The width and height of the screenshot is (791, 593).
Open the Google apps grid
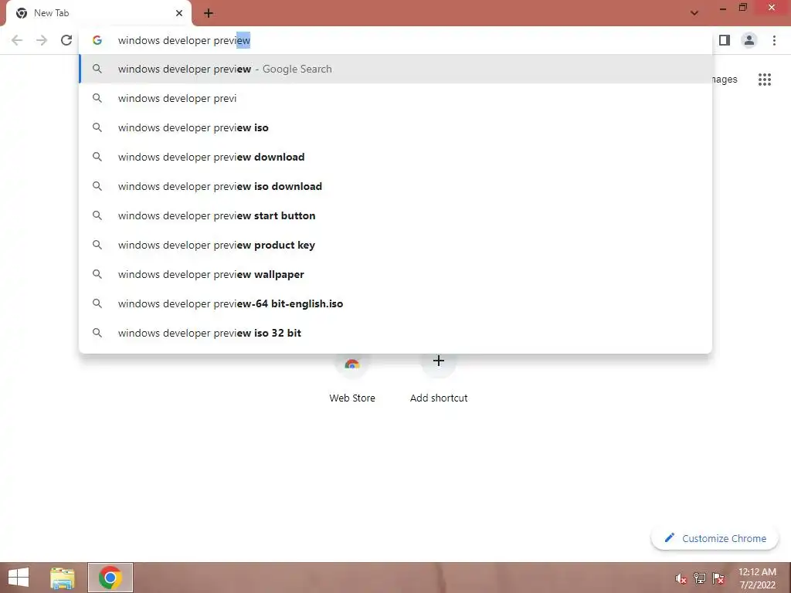point(764,80)
